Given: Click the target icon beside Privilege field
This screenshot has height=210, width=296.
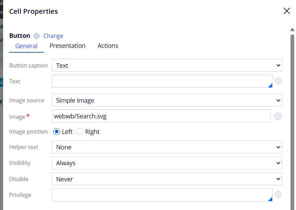Looking at the screenshot, I should (278, 195).
